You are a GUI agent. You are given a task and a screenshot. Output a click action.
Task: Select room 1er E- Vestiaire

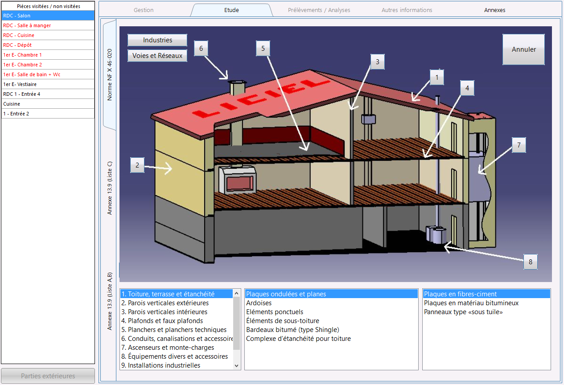click(48, 84)
